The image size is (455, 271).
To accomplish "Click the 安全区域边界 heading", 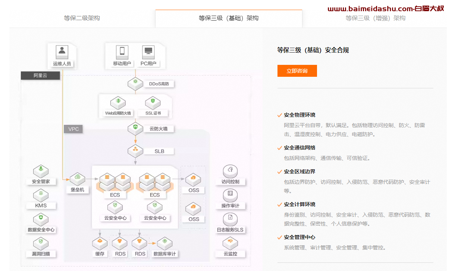I will (x=299, y=171).
